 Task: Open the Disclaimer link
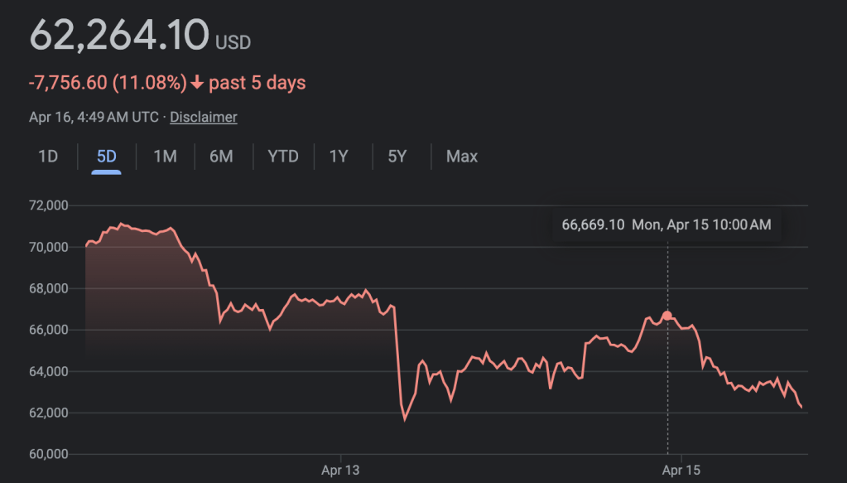(204, 117)
